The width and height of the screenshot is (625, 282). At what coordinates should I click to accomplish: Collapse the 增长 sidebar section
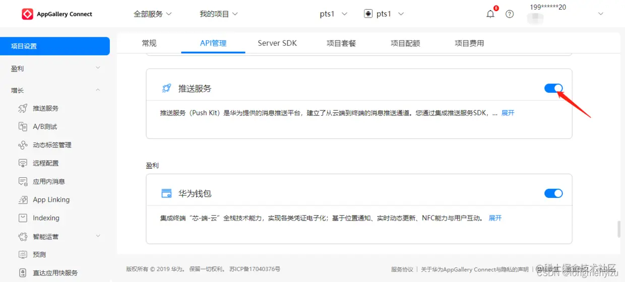pos(98,90)
